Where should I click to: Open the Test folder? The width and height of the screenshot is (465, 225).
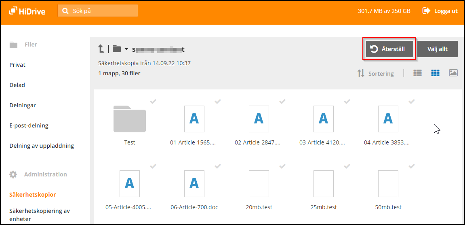click(129, 119)
